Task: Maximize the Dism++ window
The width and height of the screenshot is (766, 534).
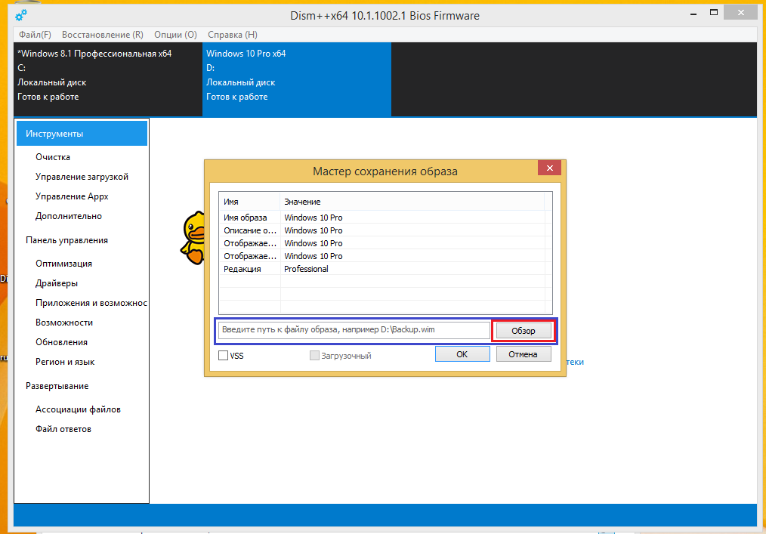Action: 714,13
